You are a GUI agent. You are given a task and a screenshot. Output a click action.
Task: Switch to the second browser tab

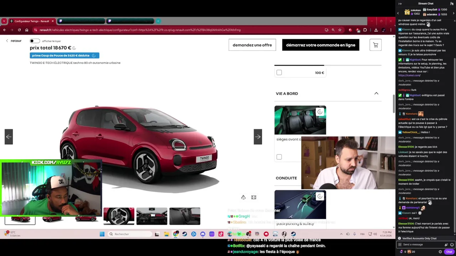(81, 21)
